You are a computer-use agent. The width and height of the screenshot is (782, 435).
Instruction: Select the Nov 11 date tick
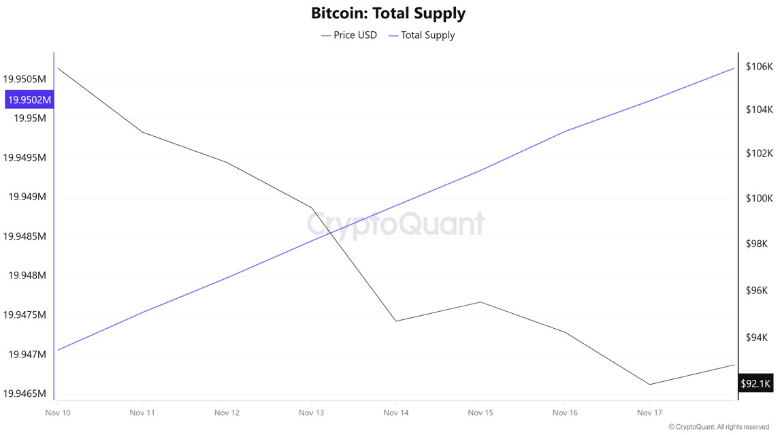point(142,413)
